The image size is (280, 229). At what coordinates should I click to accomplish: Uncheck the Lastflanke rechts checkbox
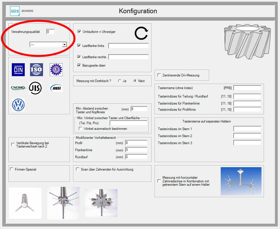click(79, 57)
